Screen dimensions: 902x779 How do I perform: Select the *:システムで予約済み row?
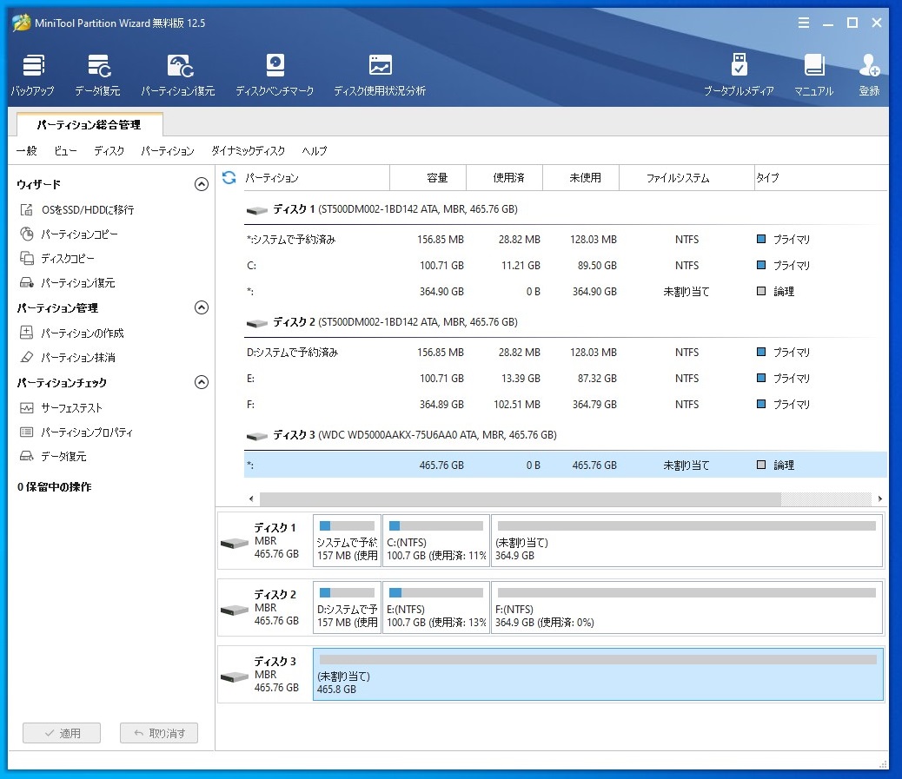point(565,239)
